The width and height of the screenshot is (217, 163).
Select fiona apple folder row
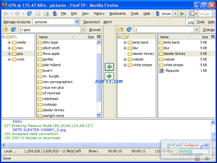click(67, 54)
